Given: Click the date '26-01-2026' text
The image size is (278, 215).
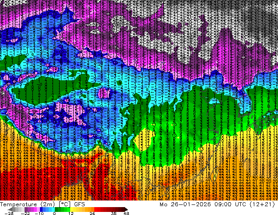Looking at the screenshot, I should [x=191, y=204].
